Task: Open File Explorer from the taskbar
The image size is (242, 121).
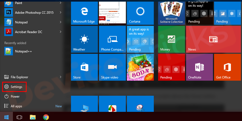Action: [33, 117]
